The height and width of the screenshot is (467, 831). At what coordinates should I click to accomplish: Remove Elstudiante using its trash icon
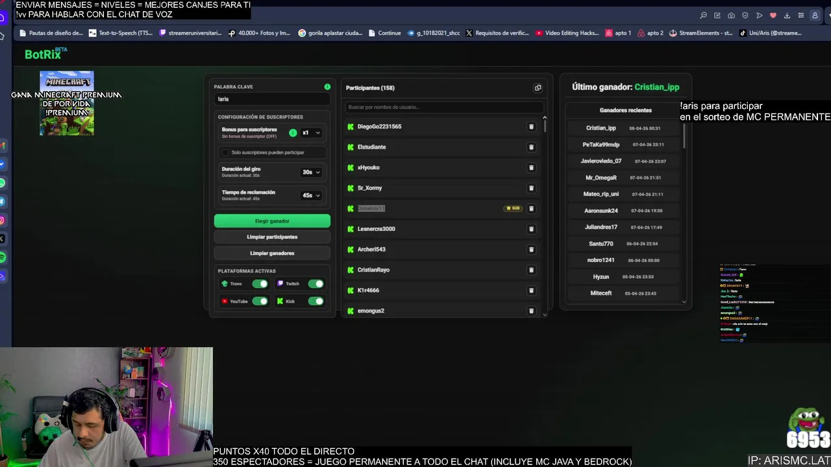pos(531,147)
